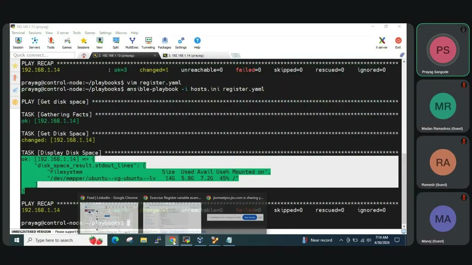
Task: Open the notification center icon
Action: (397, 240)
